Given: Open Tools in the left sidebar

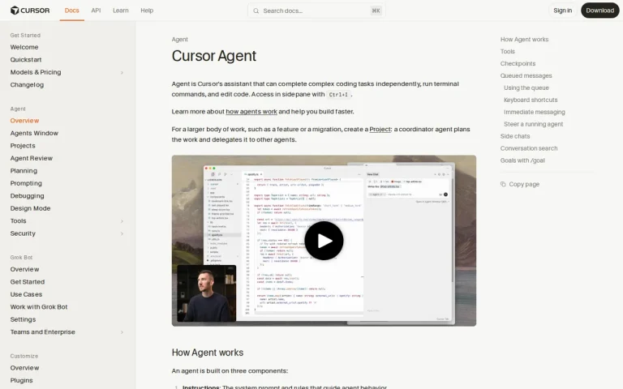Looking at the screenshot, I should (x=19, y=221).
